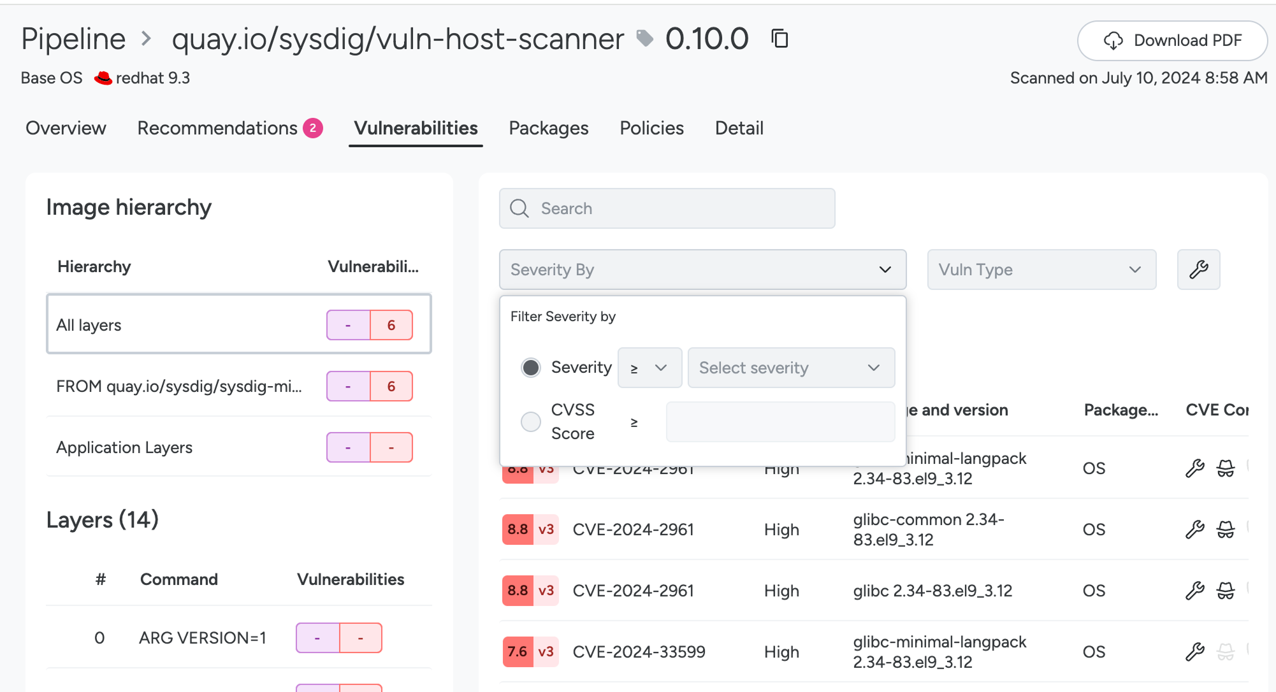Click hacker icon in glibc 2.34-83.el9_3.12 row

pyautogui.click(x=1225, y=591)
